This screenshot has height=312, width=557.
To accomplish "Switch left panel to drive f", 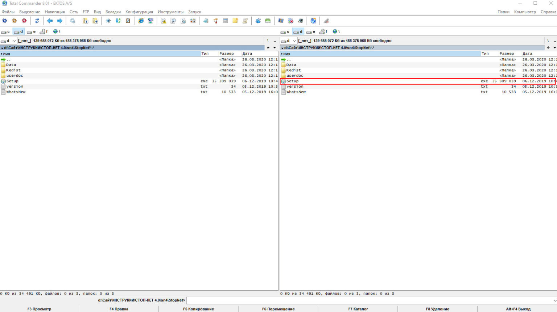I will (44, 32).
